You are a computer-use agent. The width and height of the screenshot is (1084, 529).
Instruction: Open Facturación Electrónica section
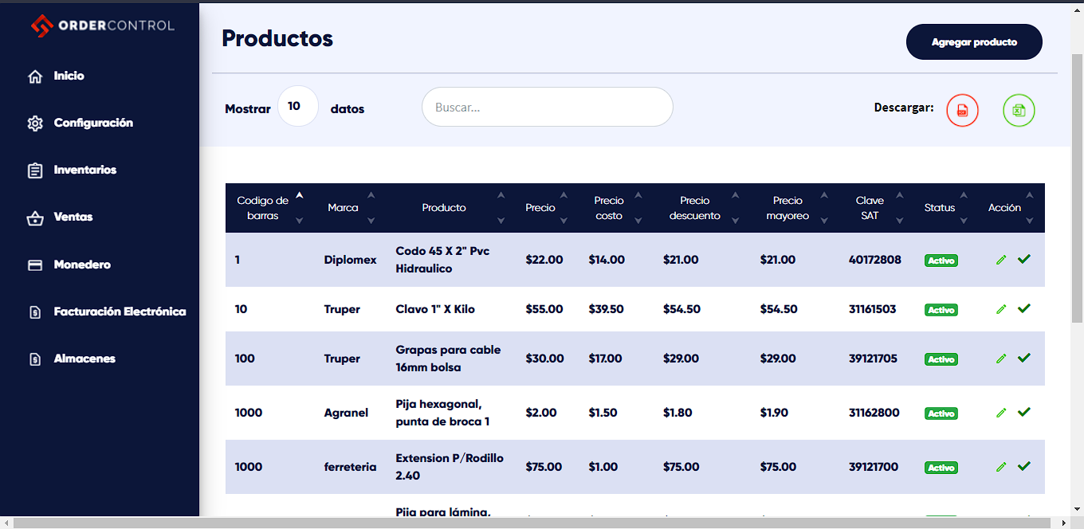120,312
